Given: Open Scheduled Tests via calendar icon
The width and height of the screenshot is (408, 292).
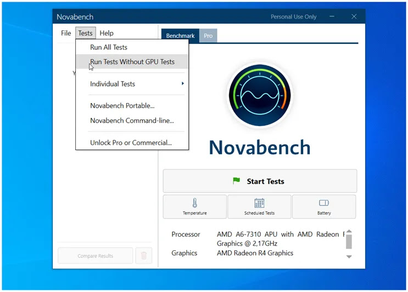Looking at the screenshot, I should pyautogui.click(x=259, y=203).
